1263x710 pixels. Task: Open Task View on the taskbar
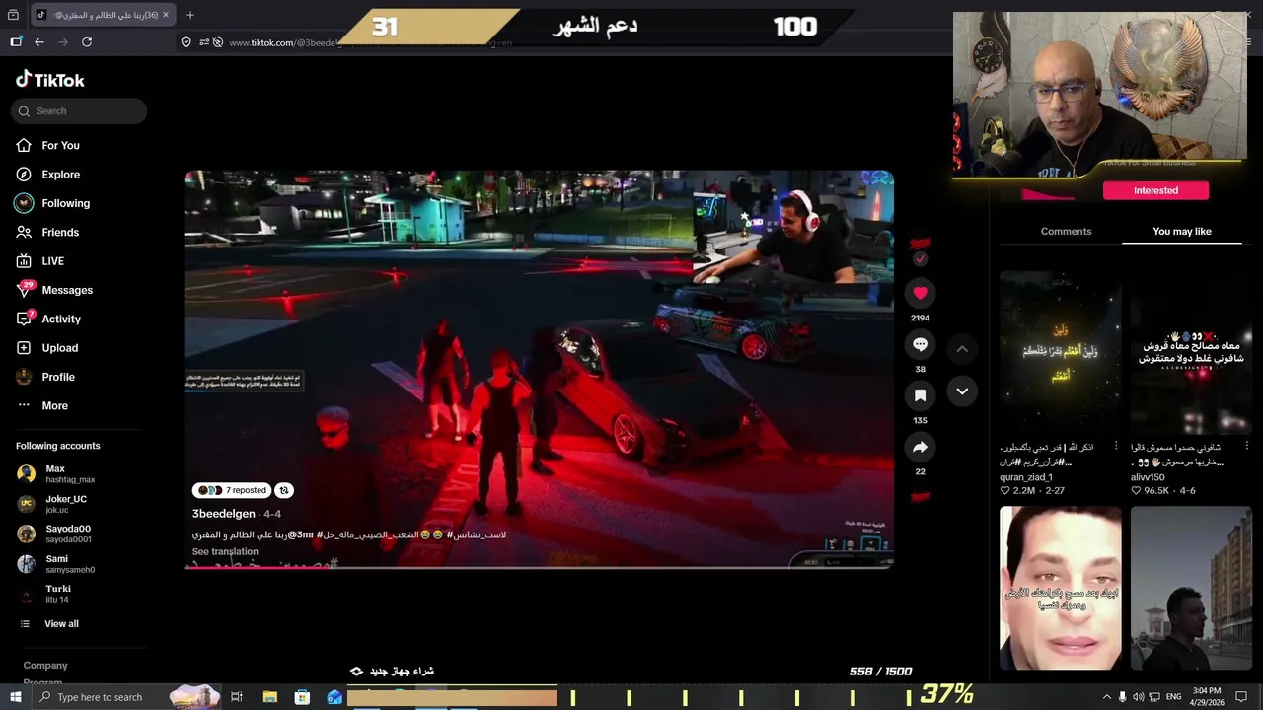click(237, 697)
